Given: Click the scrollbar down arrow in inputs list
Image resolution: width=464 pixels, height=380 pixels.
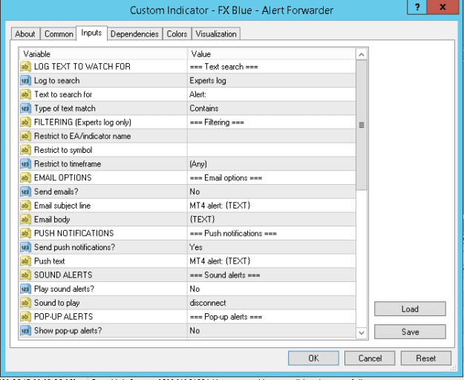Looking at the screenshot, I should 362,332.
